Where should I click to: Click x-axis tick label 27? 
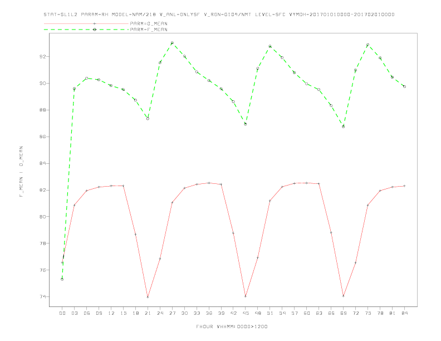[x=172, y=313]
